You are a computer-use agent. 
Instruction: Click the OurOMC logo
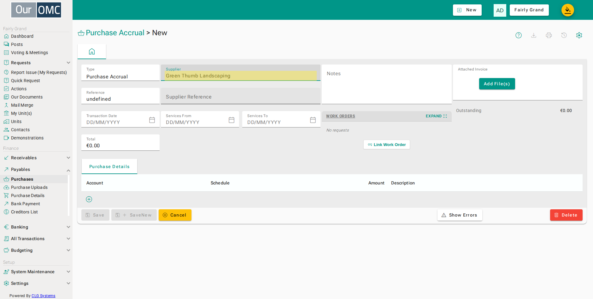pyautogui.click(x=36, y=10)
